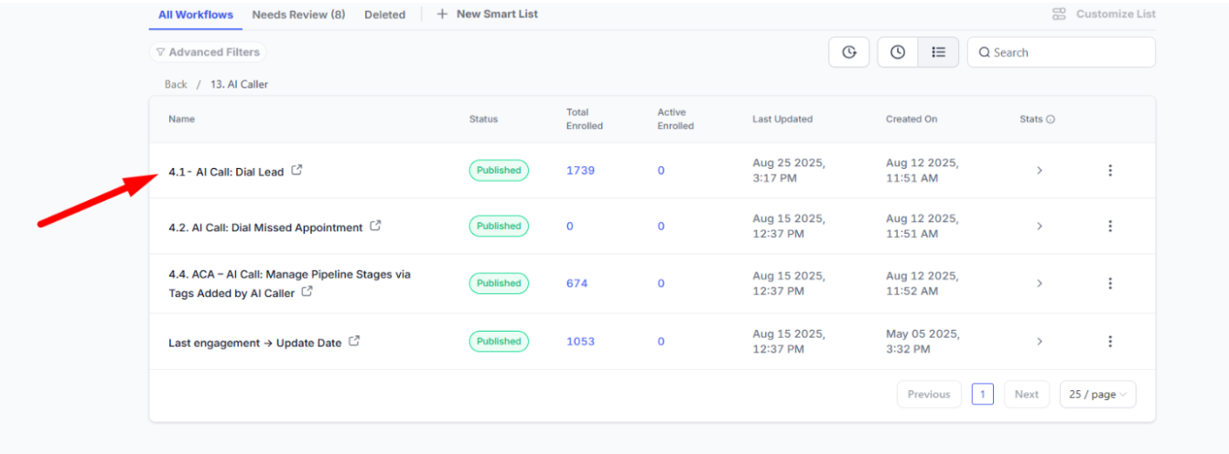Click the Stats info icon in header
This screenshot has width=1229, height=454.
tap(1051, 120)
